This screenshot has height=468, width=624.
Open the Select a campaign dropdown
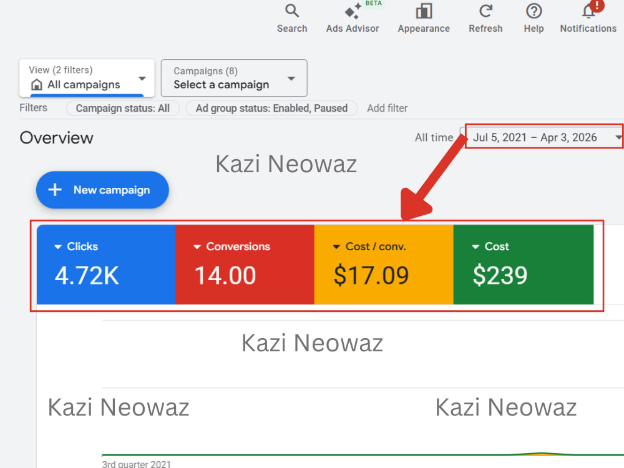234,78
